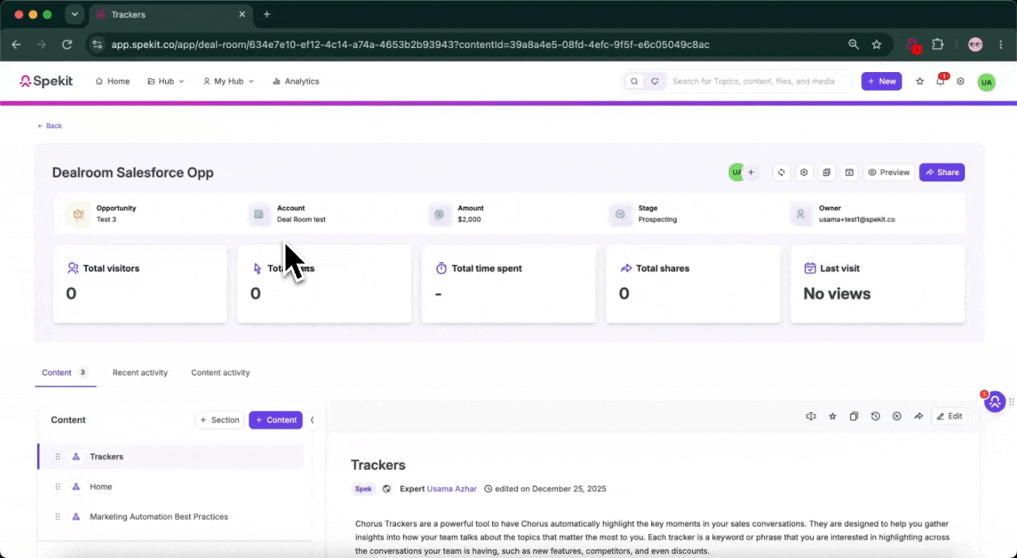Open the version history clock icon
Image resolution: width=1017 pixels, height=558 pixels.
pos(875,416)
